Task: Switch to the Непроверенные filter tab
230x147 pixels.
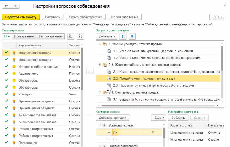Action: tap(50, 36)
